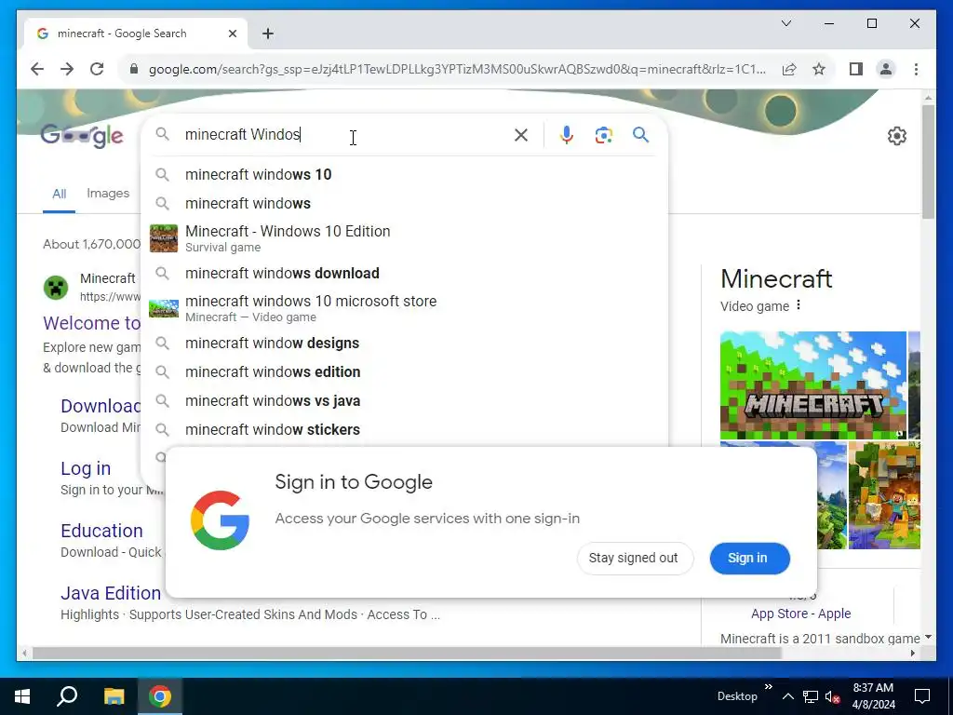This screenshot has height=715, width=953.
Task: Show hidden system tray icons
Action: [x=787, y=696]
